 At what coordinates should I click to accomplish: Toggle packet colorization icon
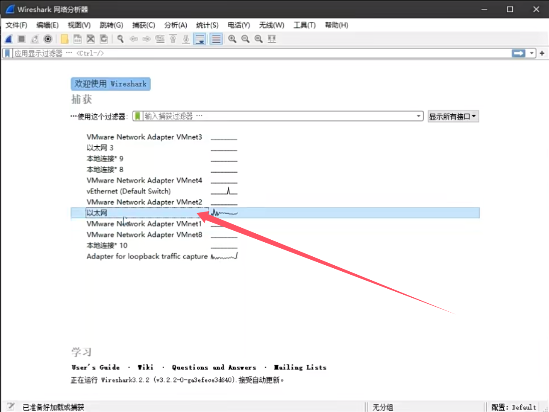[x=217, y=39]
